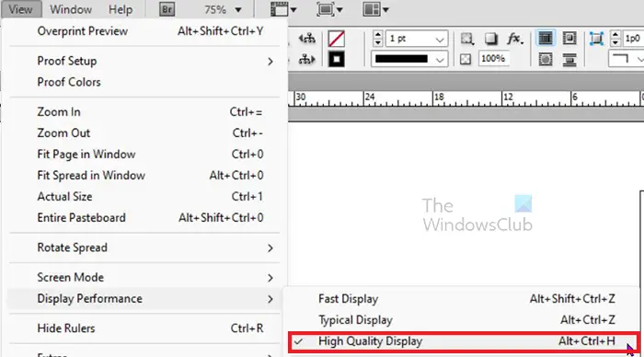This screenshot has height=357, width=644.
Task: Expand the View Options dropdown arrow
Action: pyautogui.click(x=293, y=10)
